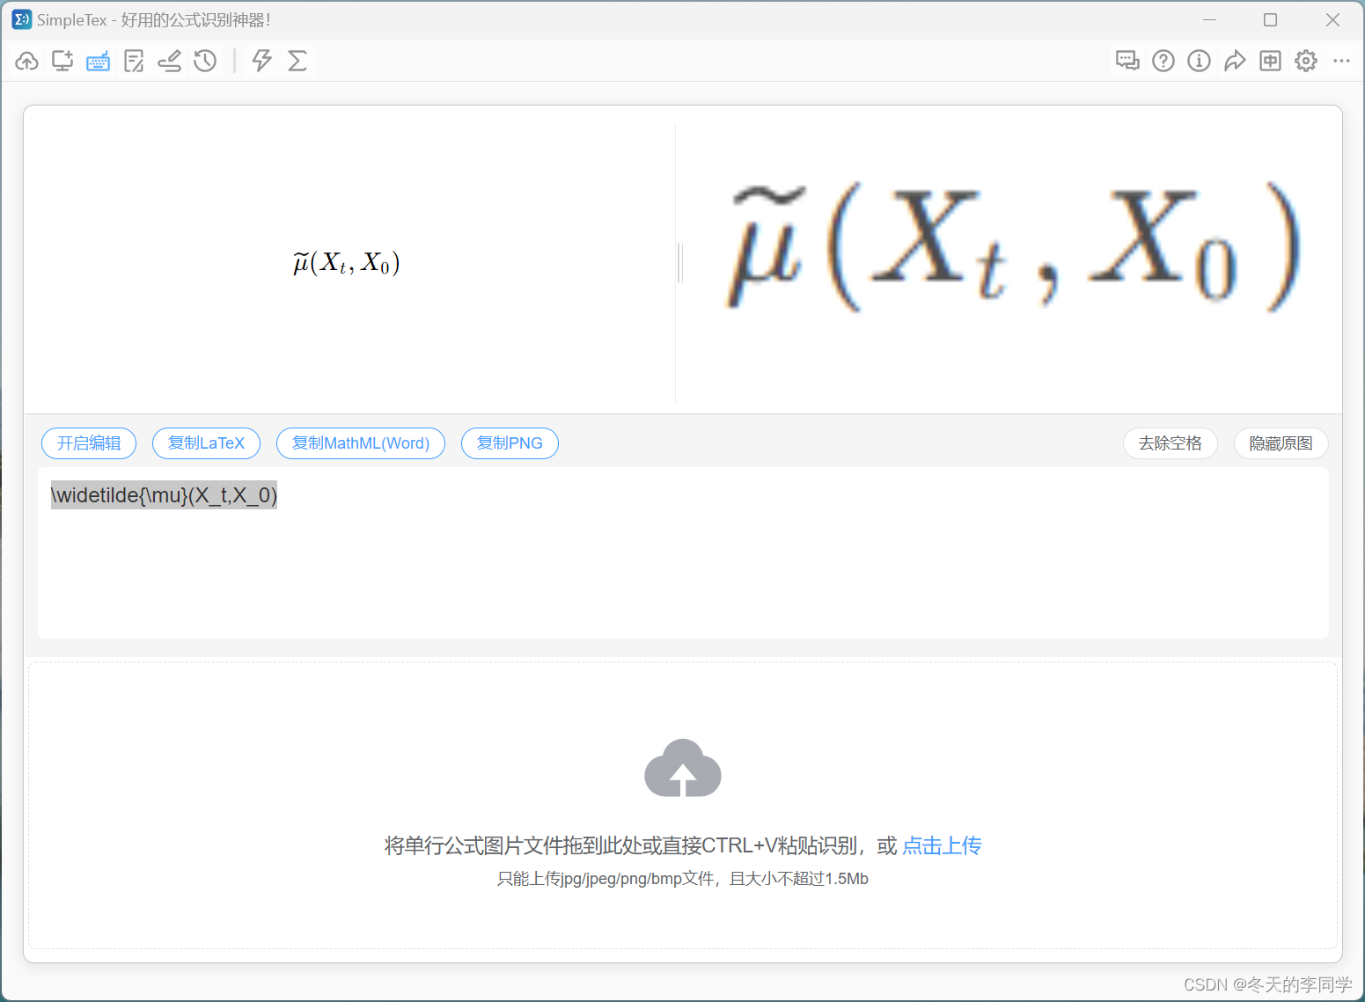1365x1002 pixels.
Task: View recognition history
Action: (x=204, y=61)
